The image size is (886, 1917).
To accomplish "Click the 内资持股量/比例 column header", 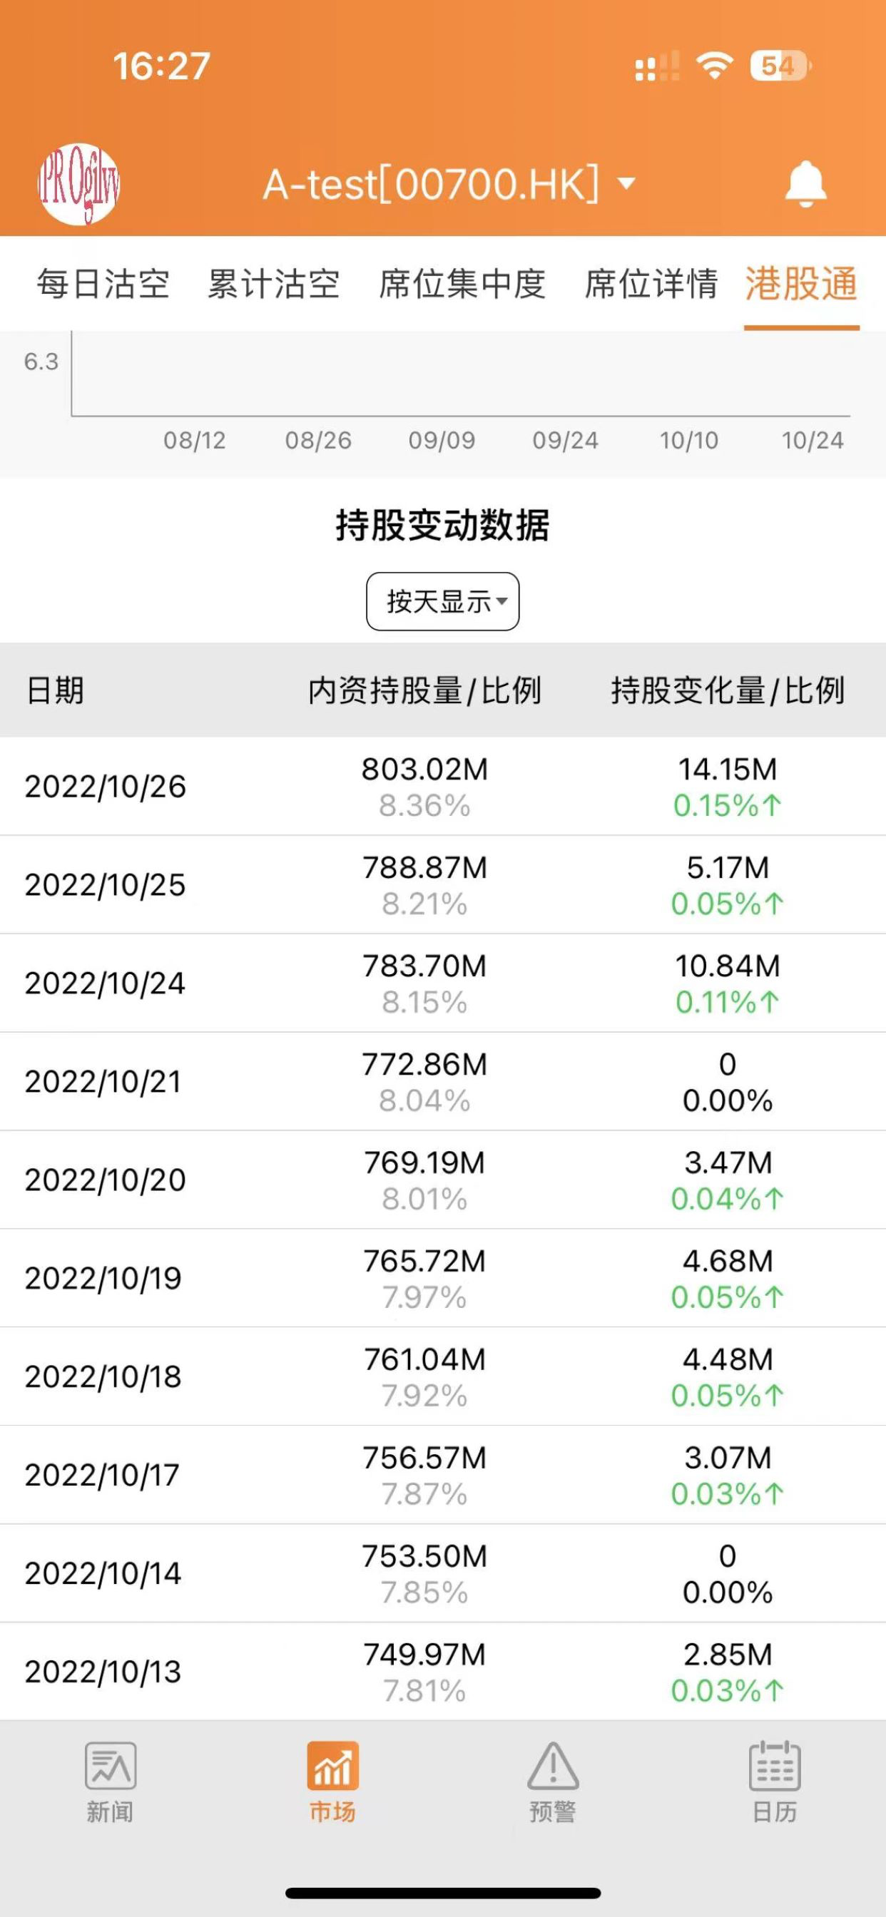I will pyautogui.click(x=424, y=690).
